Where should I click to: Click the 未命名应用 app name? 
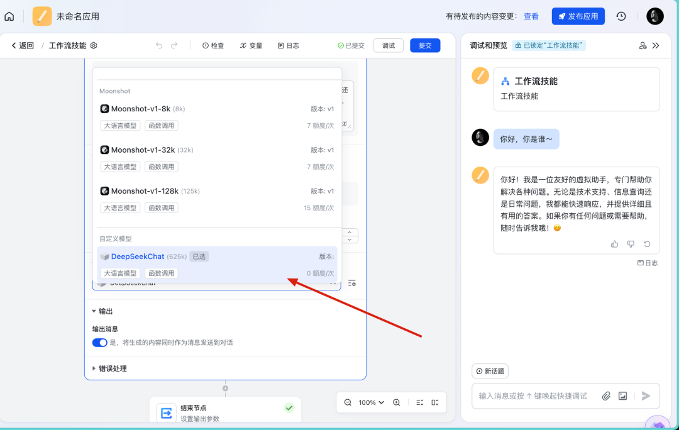click(78, 16)
